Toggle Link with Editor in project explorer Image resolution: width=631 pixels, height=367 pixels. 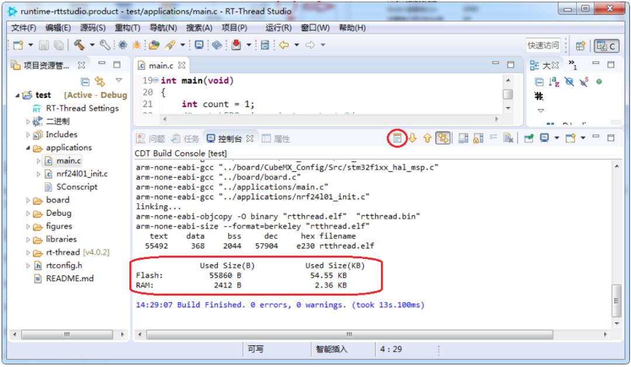pyautogui.click(x=100, y=82)
